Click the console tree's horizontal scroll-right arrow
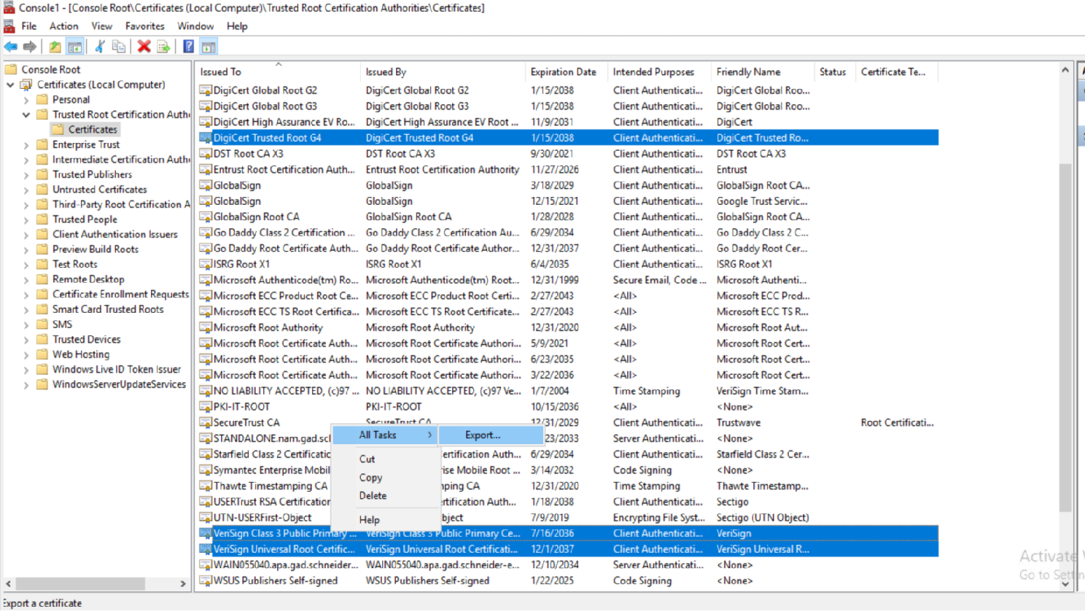Screen dimensions: 1085x614 tap(183, 584)
